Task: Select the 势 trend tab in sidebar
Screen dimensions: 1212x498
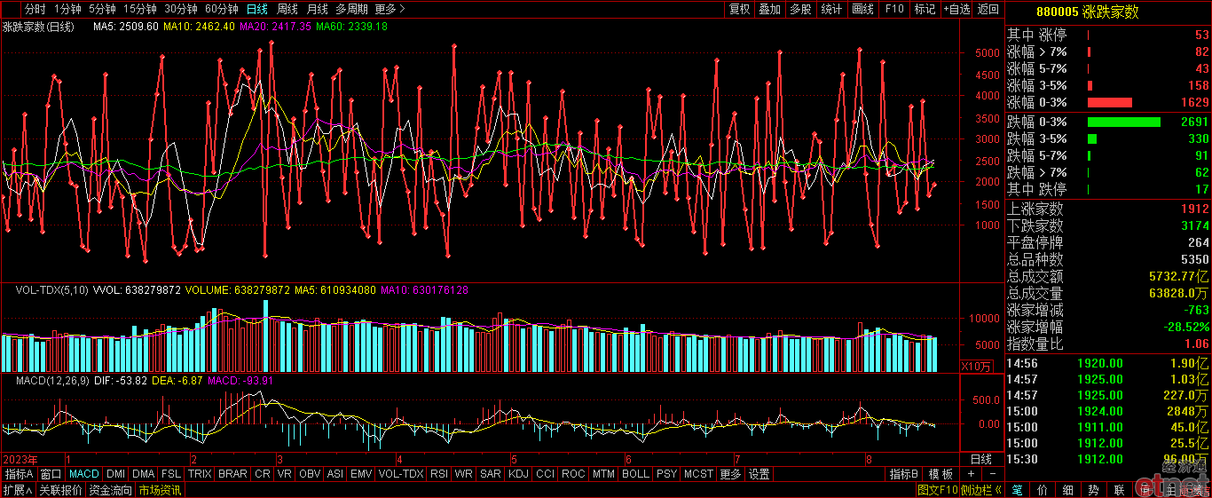Action: 1094,490
